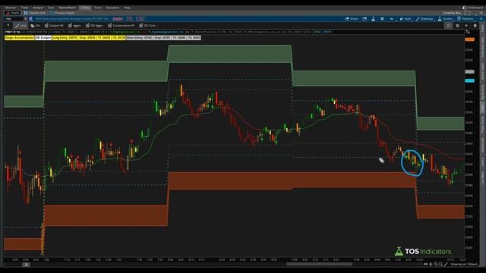Click the zoom out magnifier at bottom
The height and width of the screenshot is (273, 486).
pyautogui.click(x=440, y=265)
